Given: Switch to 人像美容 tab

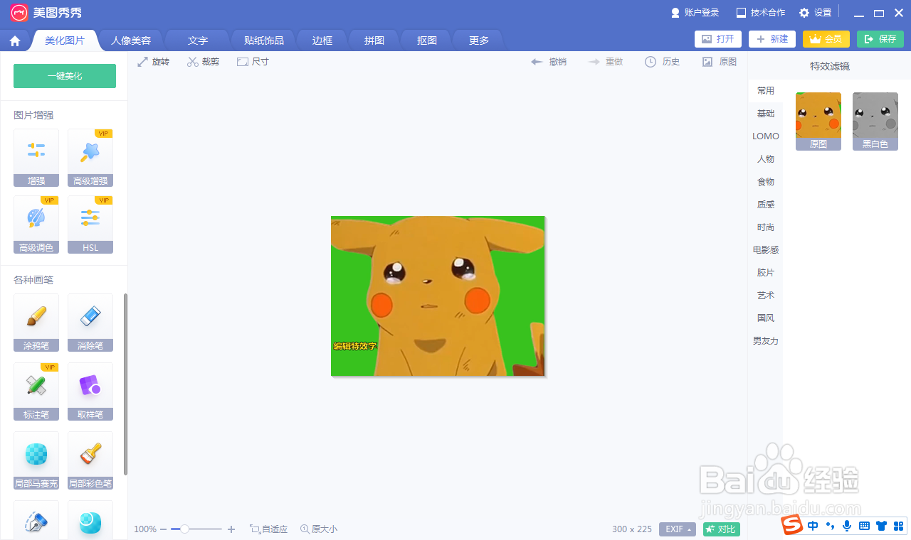Looking at the screenshot, I should tap(131, 40).
